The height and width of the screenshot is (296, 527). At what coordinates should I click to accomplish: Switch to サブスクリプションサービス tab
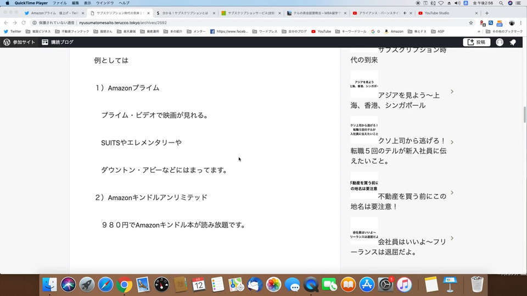[x=250, y=13]
